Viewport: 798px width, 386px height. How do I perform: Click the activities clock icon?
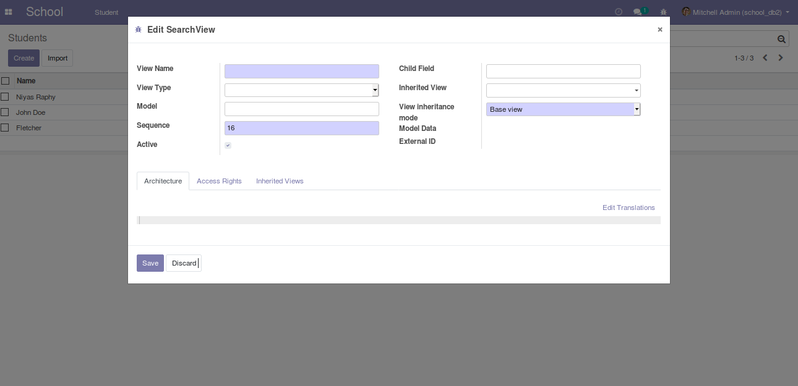[619, 12]
